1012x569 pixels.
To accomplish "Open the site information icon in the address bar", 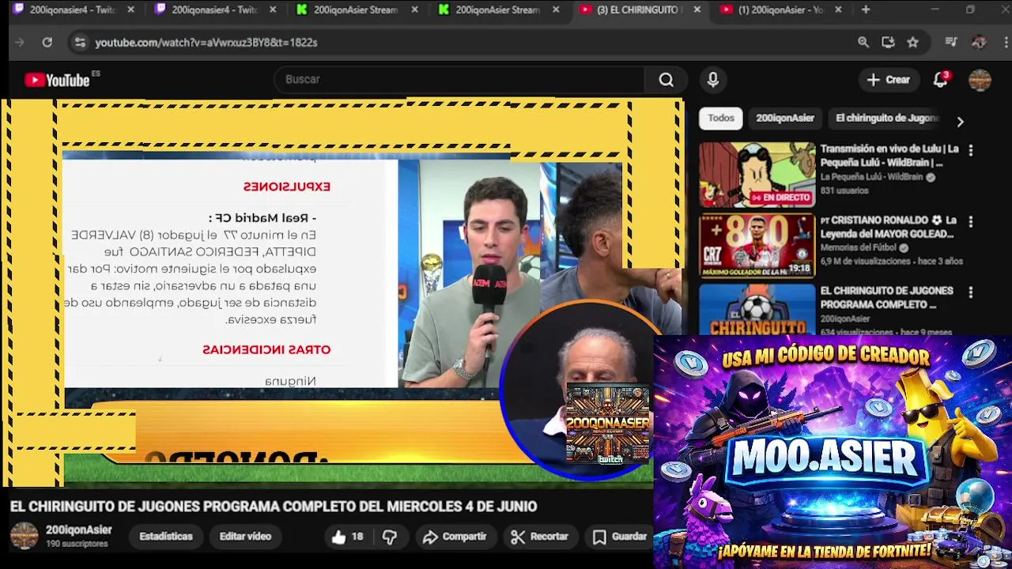I will (x=80, y=43).
